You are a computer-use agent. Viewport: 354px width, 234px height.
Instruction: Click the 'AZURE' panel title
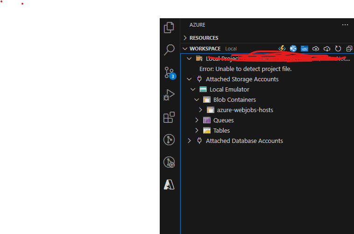[198, 25]
